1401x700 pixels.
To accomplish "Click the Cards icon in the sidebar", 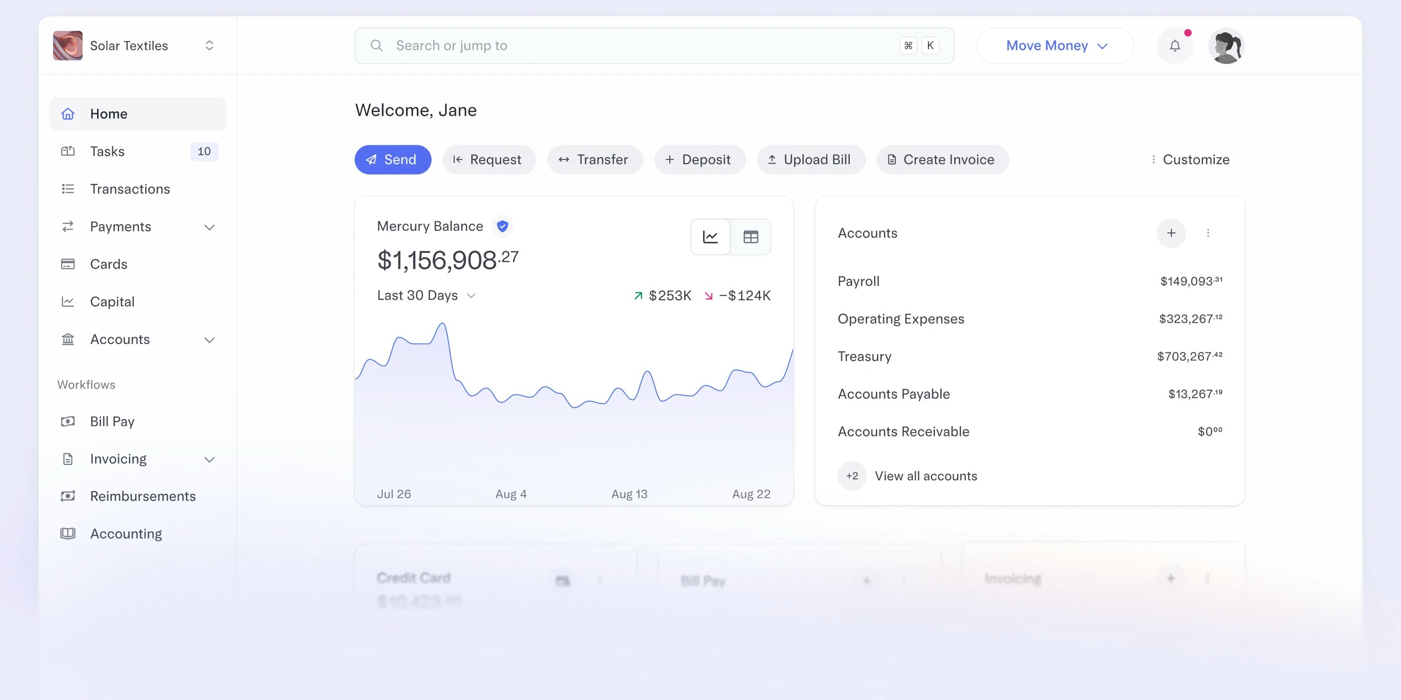I will pos(68,264).
